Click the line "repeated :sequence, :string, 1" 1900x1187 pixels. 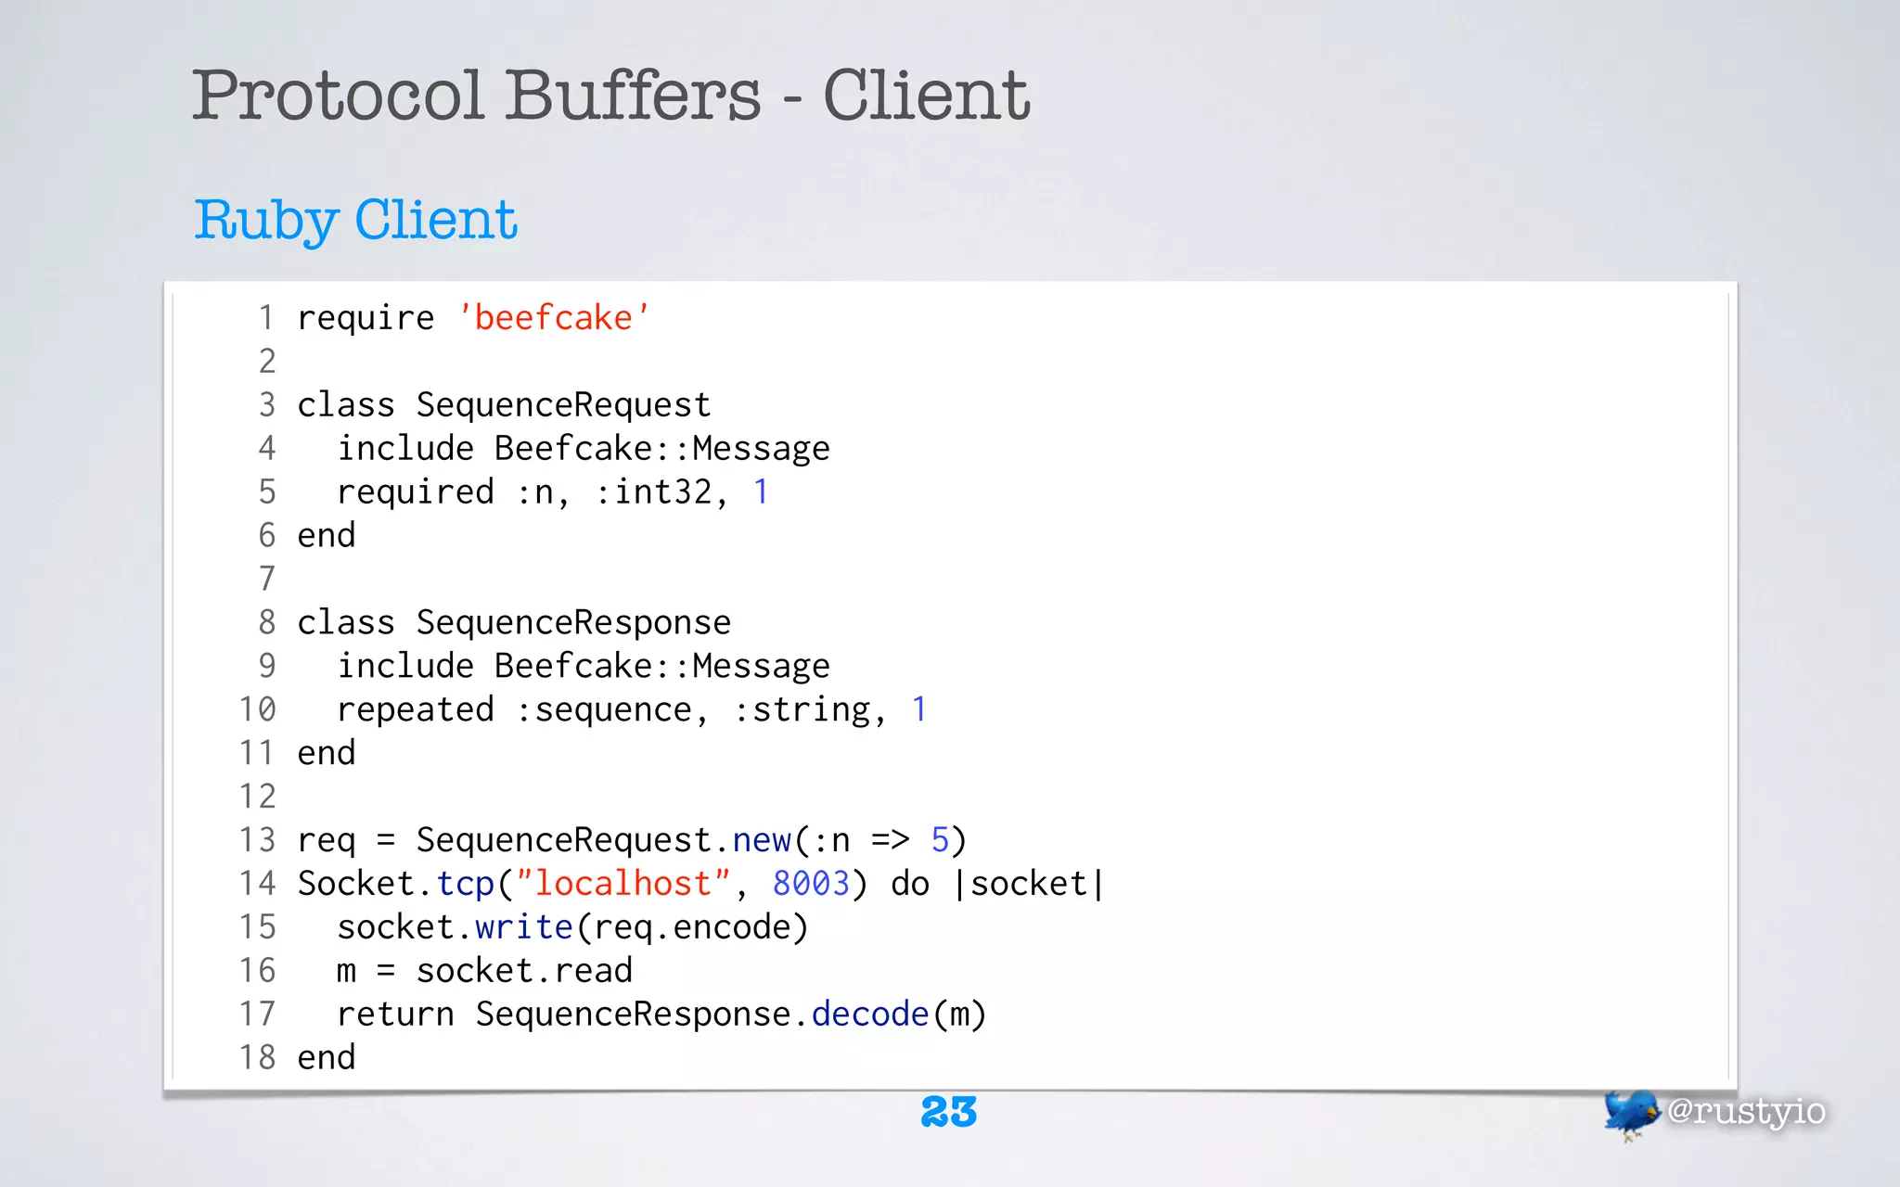coord(632,709)
